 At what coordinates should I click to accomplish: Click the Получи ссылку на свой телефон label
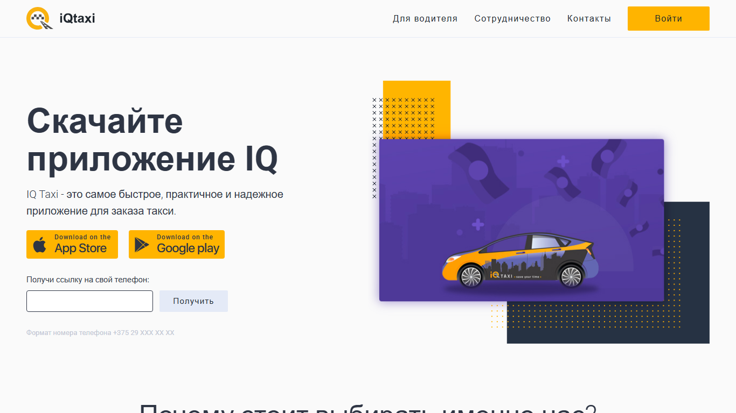pyautogui.click(x=88, y=280)
